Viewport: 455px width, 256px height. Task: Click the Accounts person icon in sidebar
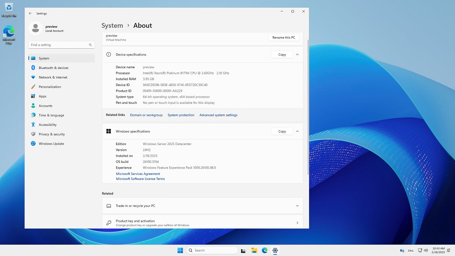pyautogui.click(x=33, y=106)
